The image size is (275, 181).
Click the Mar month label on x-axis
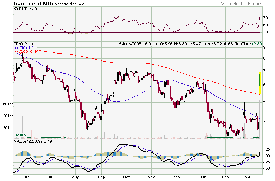[x=248, y=177]
